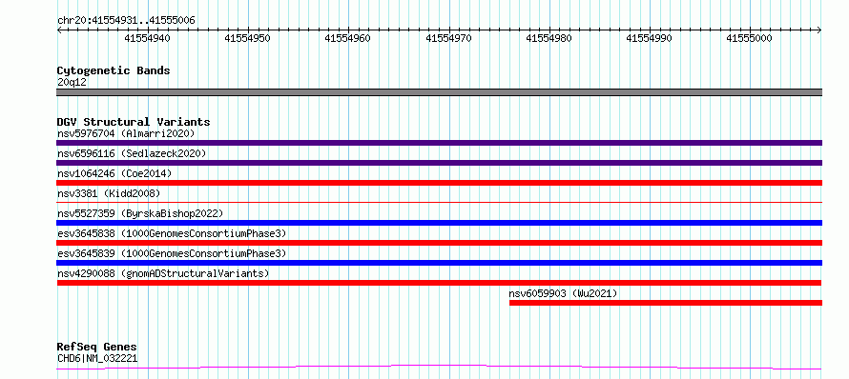Open variant nsv3381 (Kidd2008) label

pos(109,193)
